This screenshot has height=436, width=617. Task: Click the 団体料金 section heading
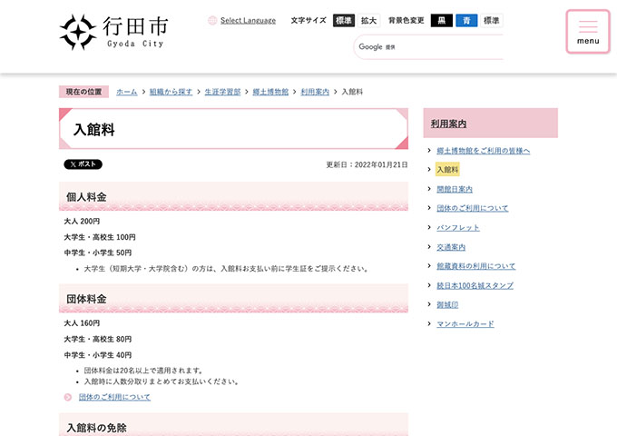[x=86, y=299]
